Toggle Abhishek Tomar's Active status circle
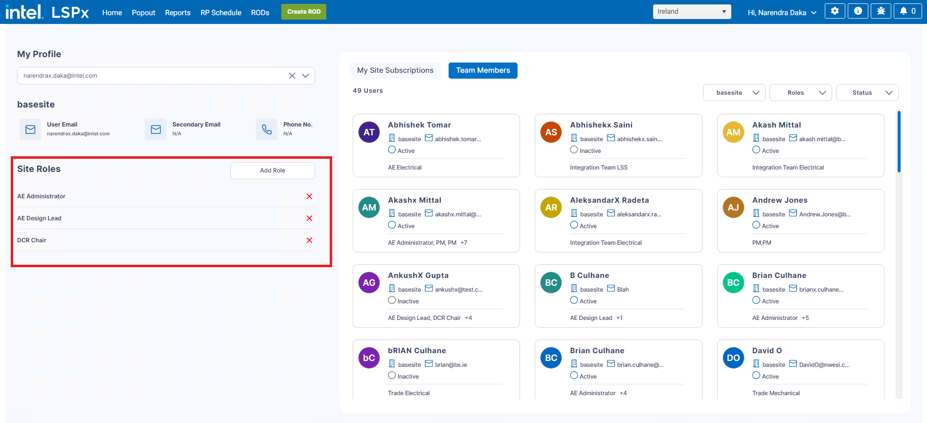 click(x=392, y=150)
